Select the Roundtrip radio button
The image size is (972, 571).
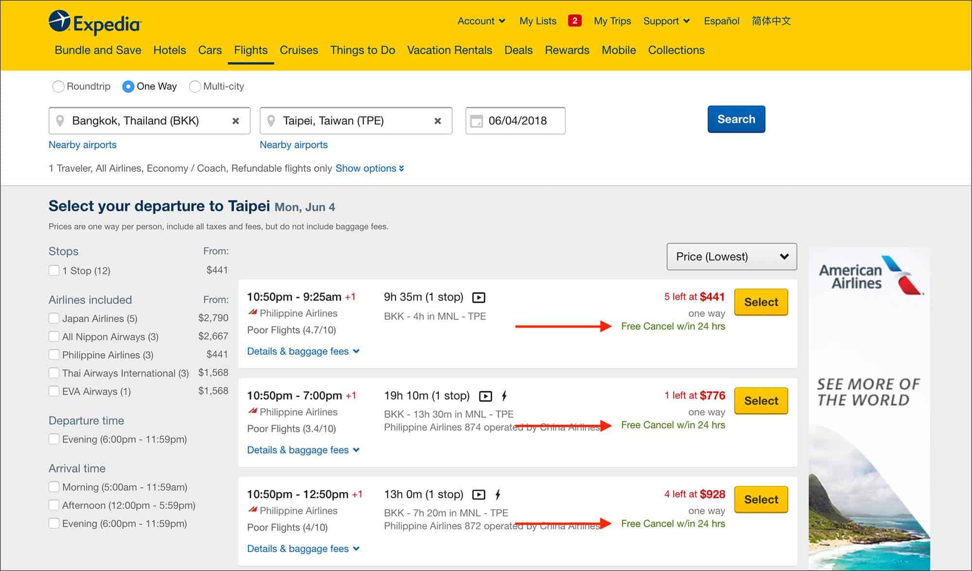tap(58, 87)
